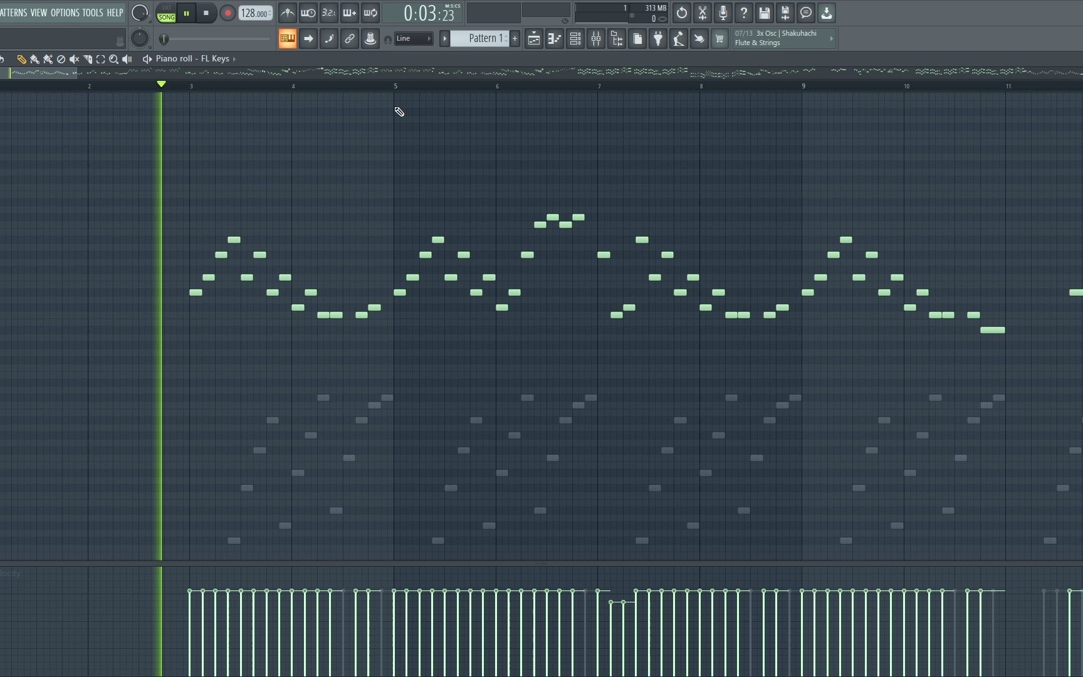
Task: Toggle the metronome
Action: tap(287, 13)
